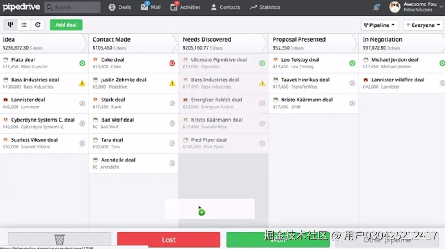Open the Deals menu

coord(120,7)
